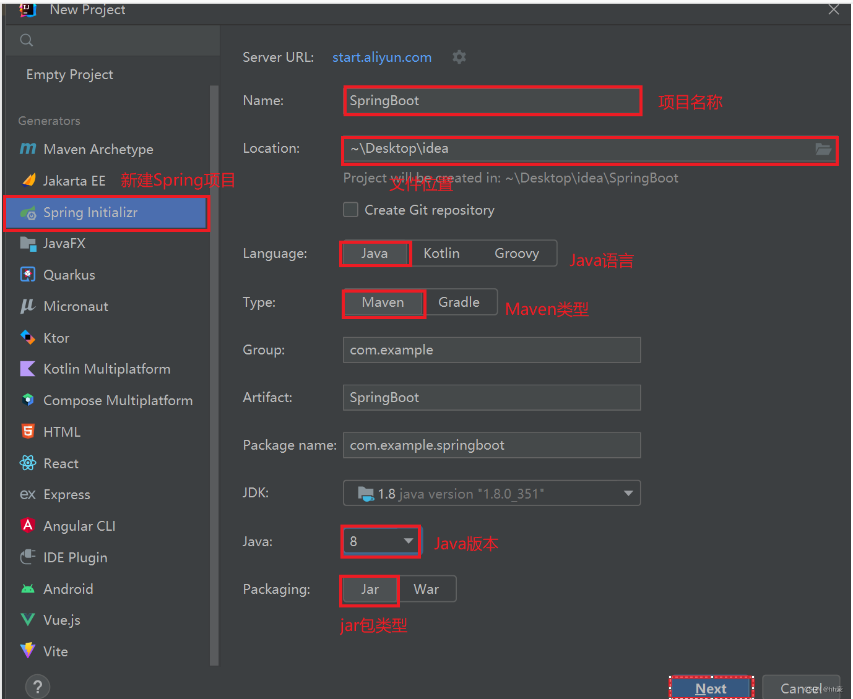Viewport: 853px width, 699px height.
Task: Select Jar packaging
Action: pyautogui.click(x=370, y=590)
